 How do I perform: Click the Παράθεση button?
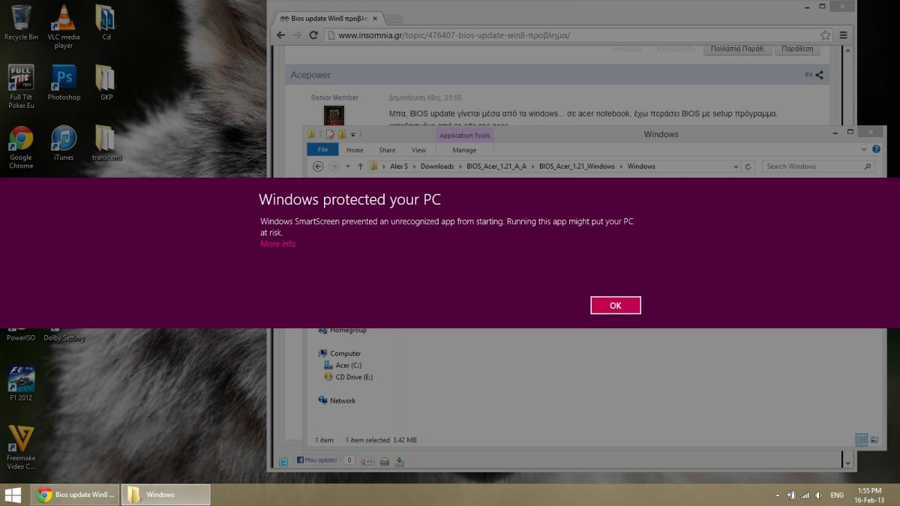point(797,49)
